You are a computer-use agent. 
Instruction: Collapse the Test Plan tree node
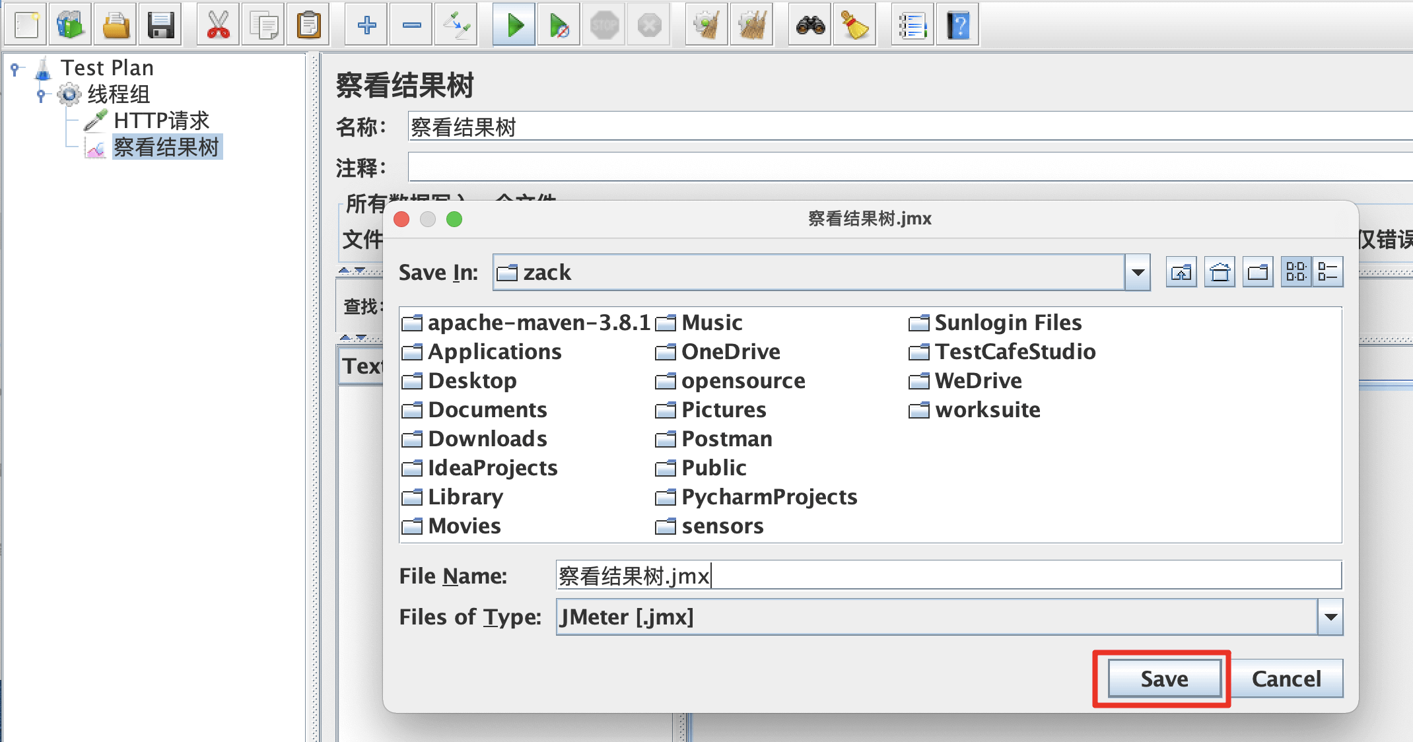tap(15, 68)
